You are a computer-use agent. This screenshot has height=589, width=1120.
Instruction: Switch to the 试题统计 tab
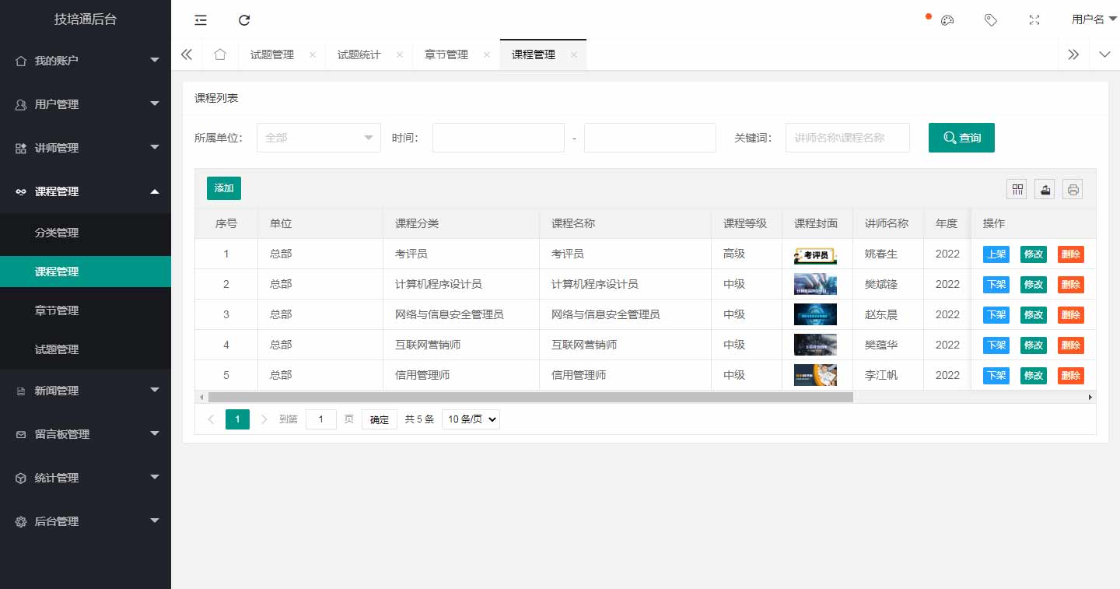[x=359, y=54]
